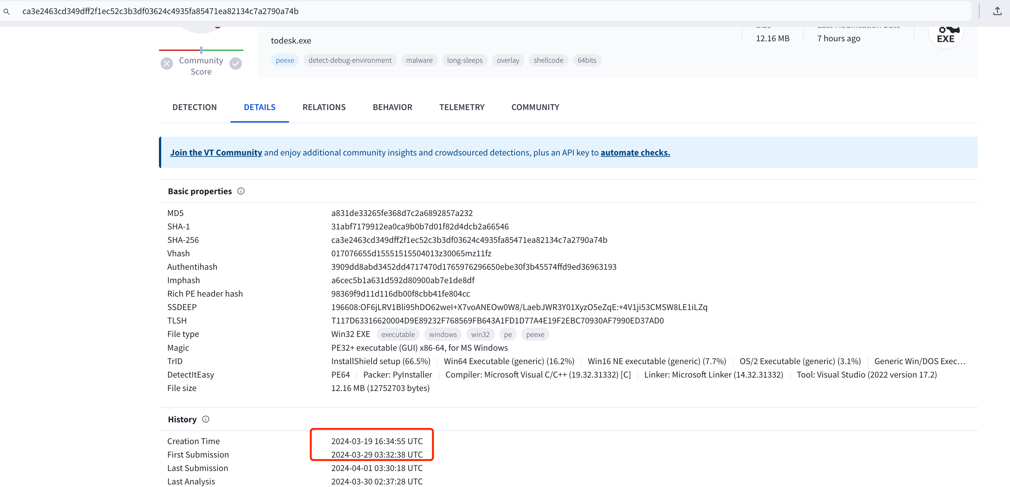1010x487 pixels.
Task: Upvote with the community score check icon
Action: pyautogui.click(x=236, y=63)
